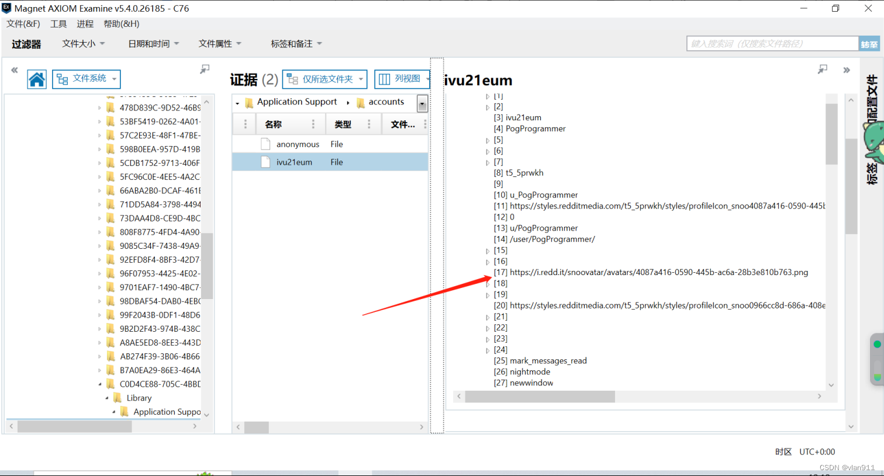Click the 时区 UTC+0:00 indicator
Screen dimensions: 884x476
804,452
